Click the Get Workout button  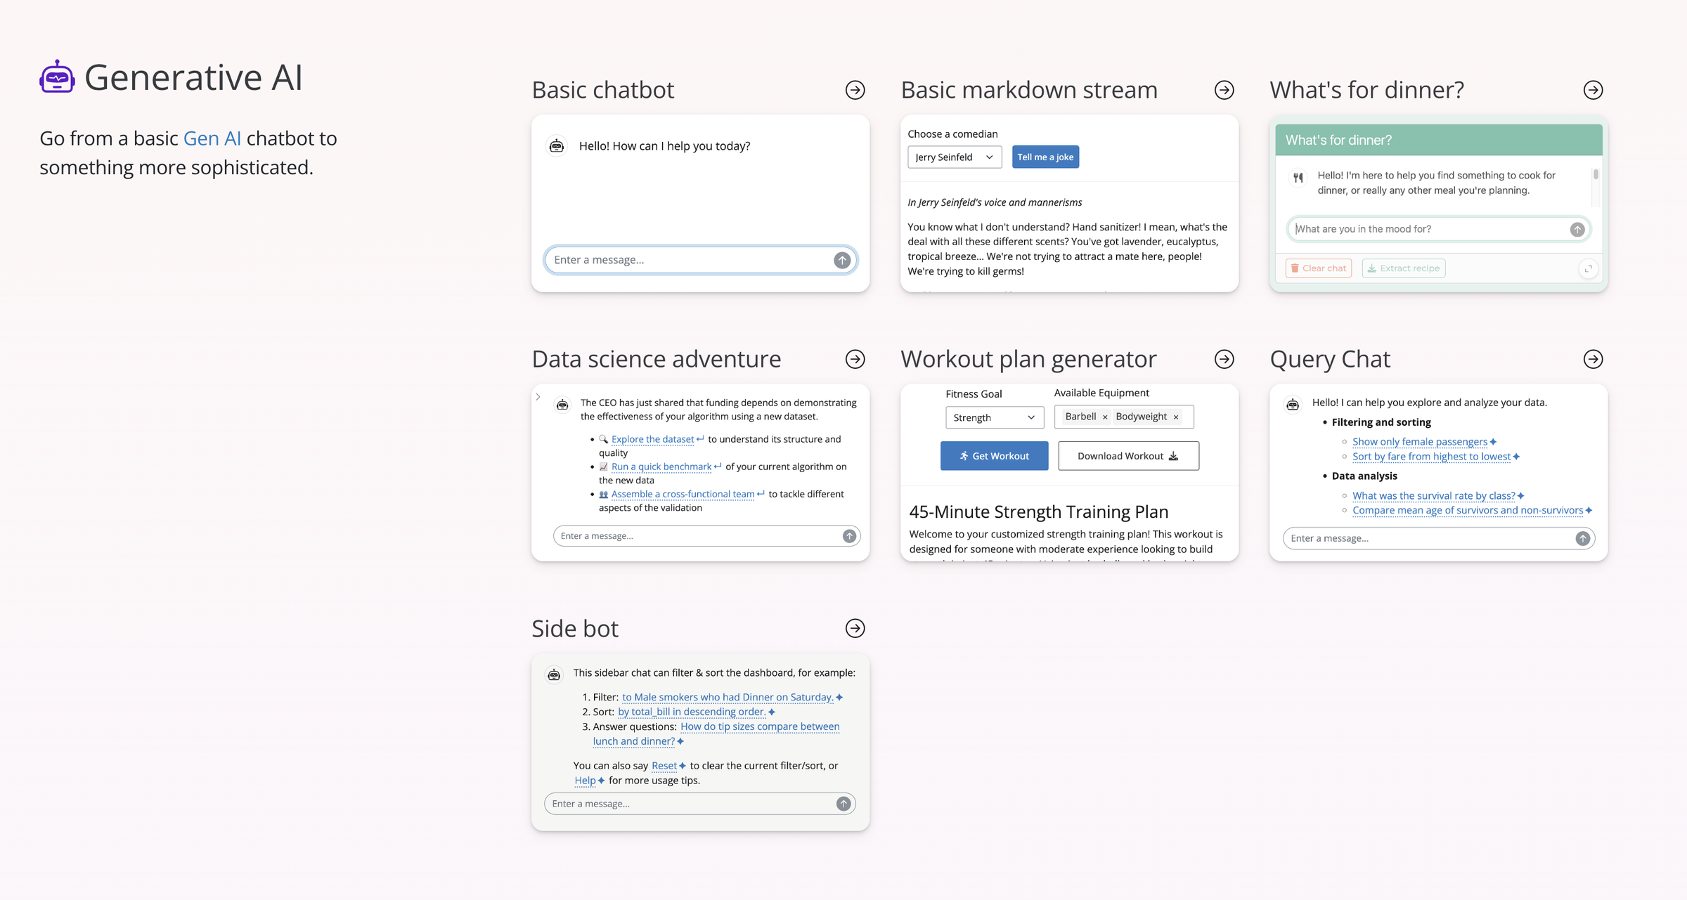coord(994,455)
